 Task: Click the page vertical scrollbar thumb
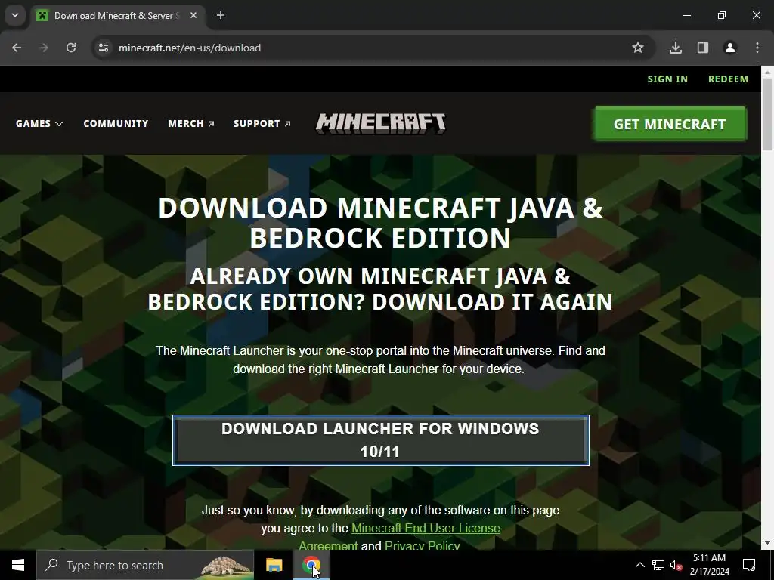[x=767, y=113]
